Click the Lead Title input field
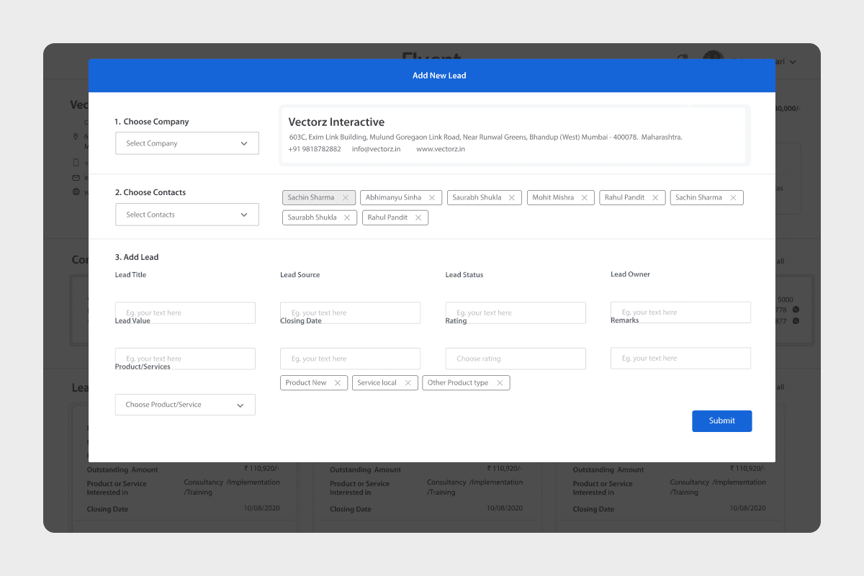864x576 pixels. click(185, 312)
